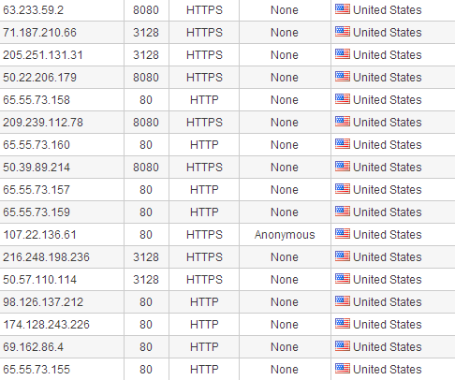Click the HTTP cell in the 65.55.73.157 row

(204, 190)
